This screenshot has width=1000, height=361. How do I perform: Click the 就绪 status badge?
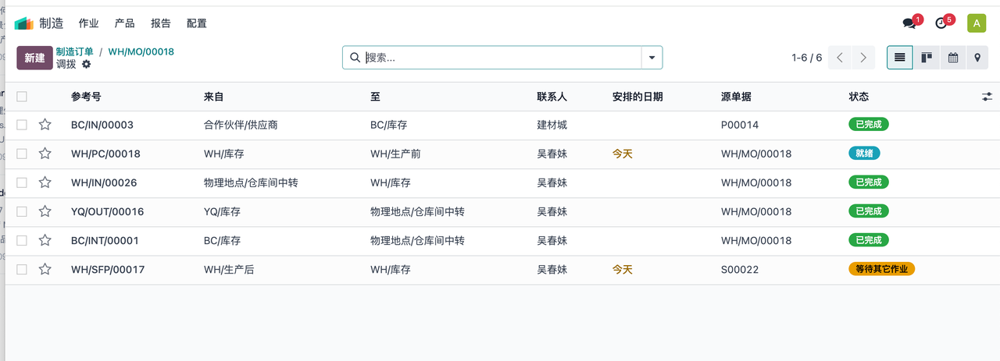pos(864,154)
